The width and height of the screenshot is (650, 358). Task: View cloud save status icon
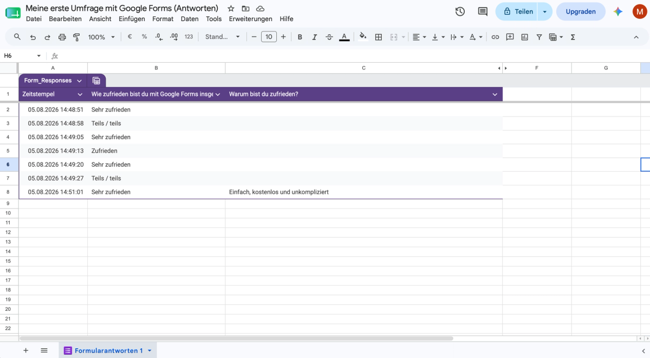tap(261, 9)
